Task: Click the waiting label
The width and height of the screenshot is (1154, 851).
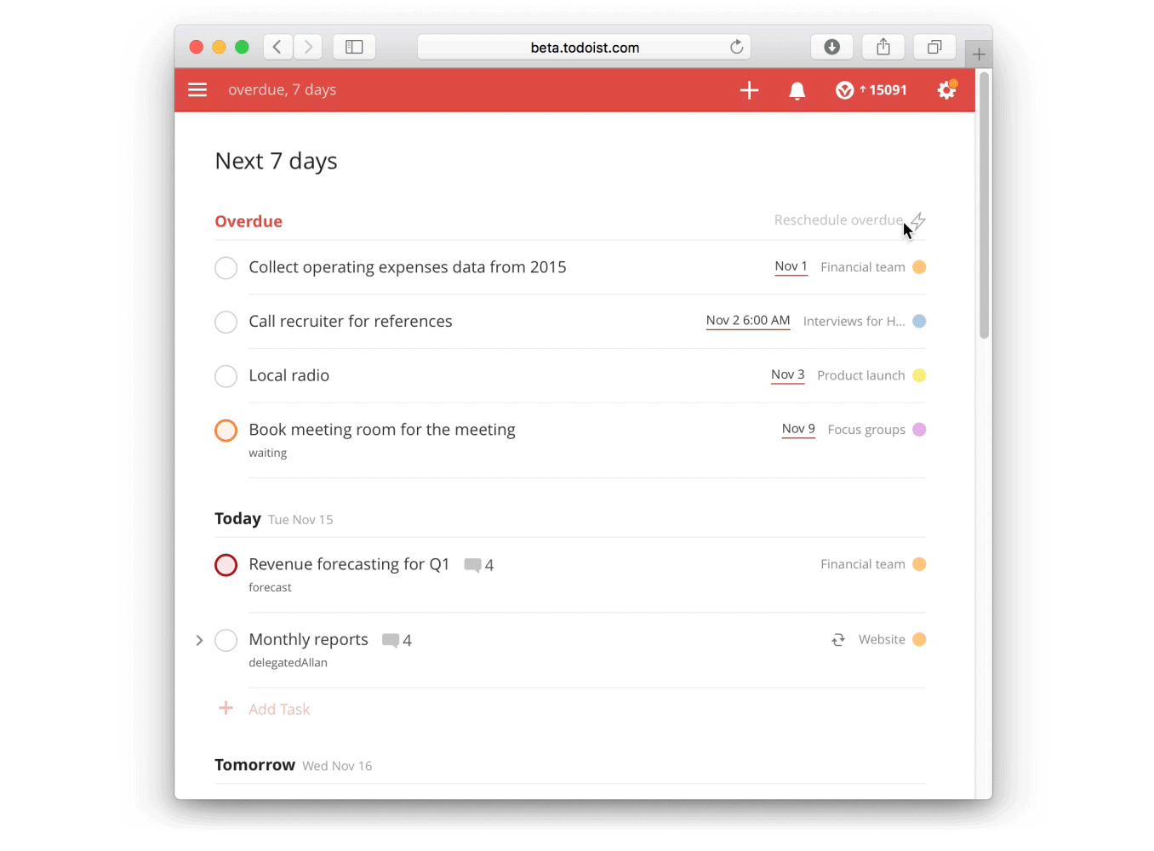Action: tap(267, 453)
